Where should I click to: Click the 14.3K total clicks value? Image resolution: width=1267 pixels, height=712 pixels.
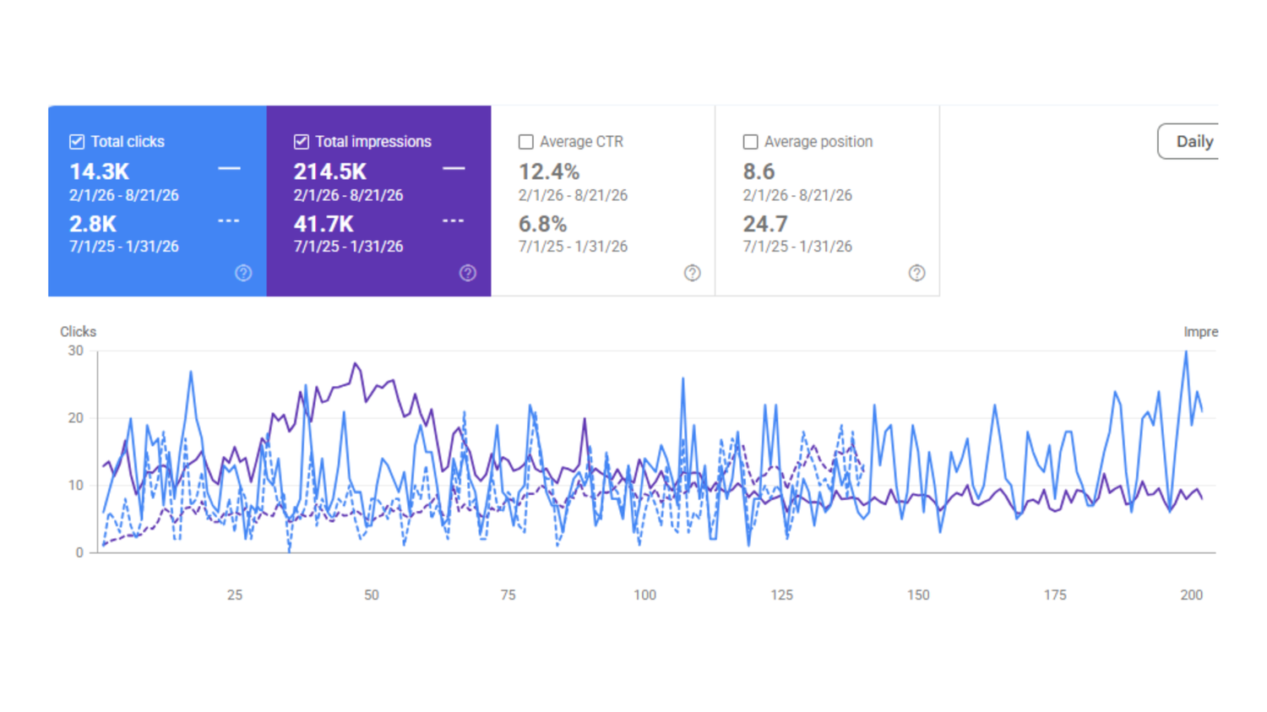99,171
